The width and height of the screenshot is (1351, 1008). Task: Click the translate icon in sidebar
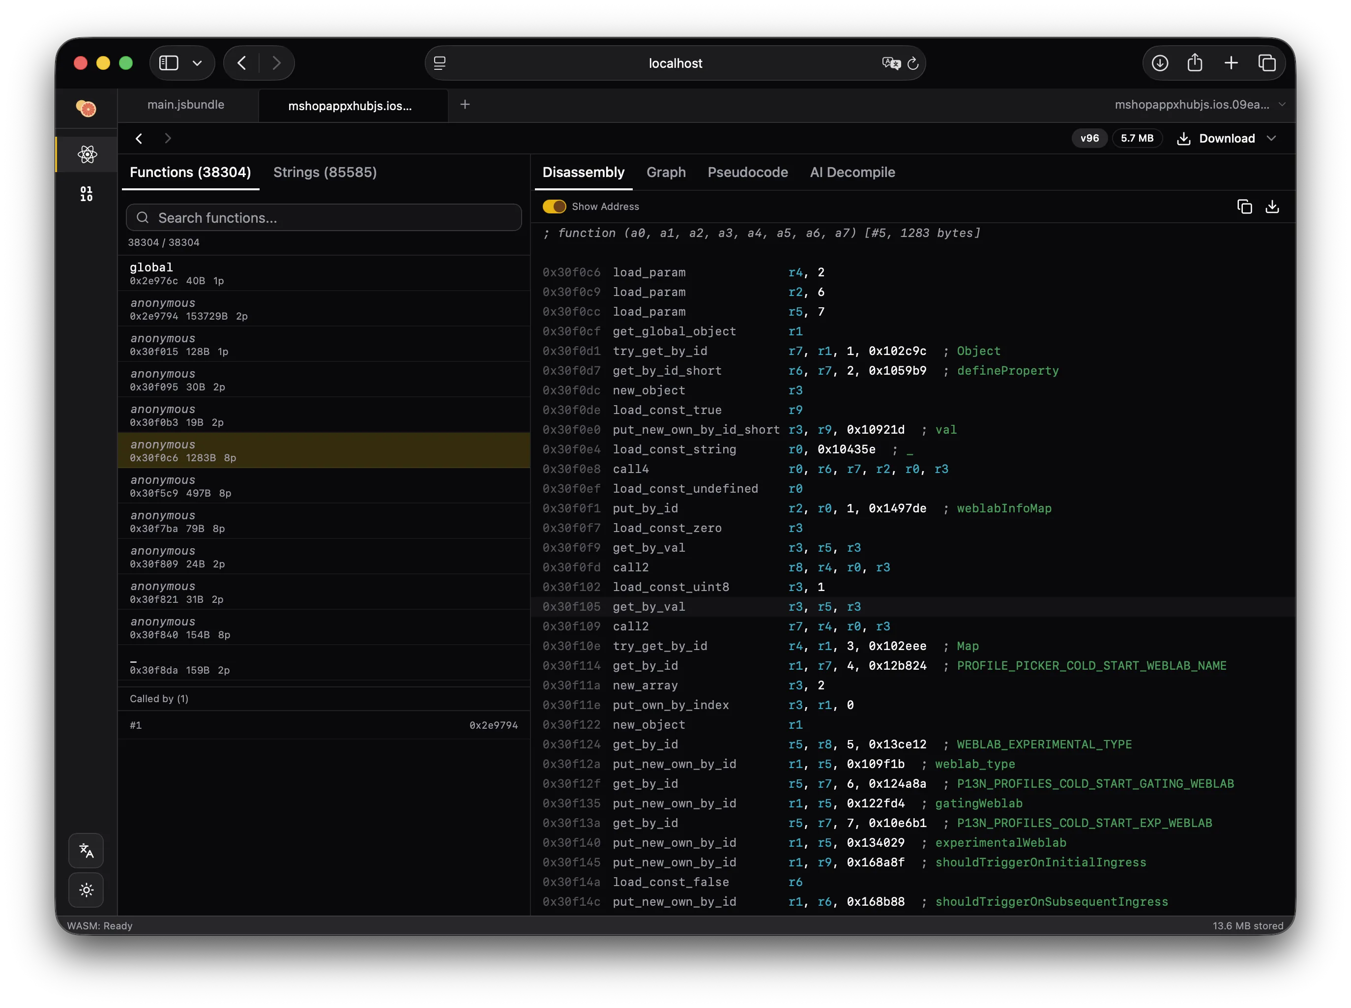pos(86,851)
